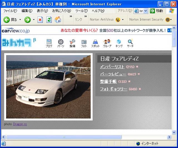Open the フォト camera icon
The width and height of the screenshot is (178, 148).
click(84, 43)
